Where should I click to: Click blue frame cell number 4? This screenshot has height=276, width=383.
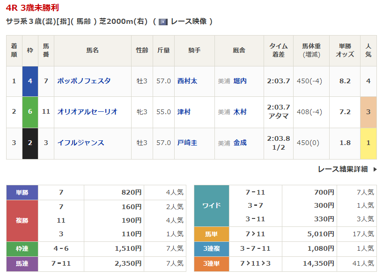coord(30,81)
